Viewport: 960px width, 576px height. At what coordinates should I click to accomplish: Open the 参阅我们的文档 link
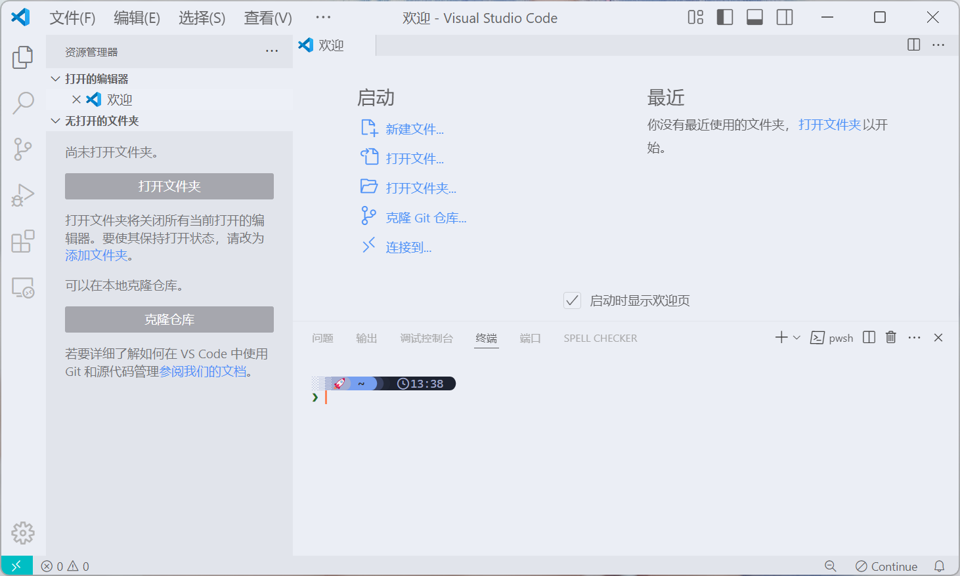click(x=203, y=371)
